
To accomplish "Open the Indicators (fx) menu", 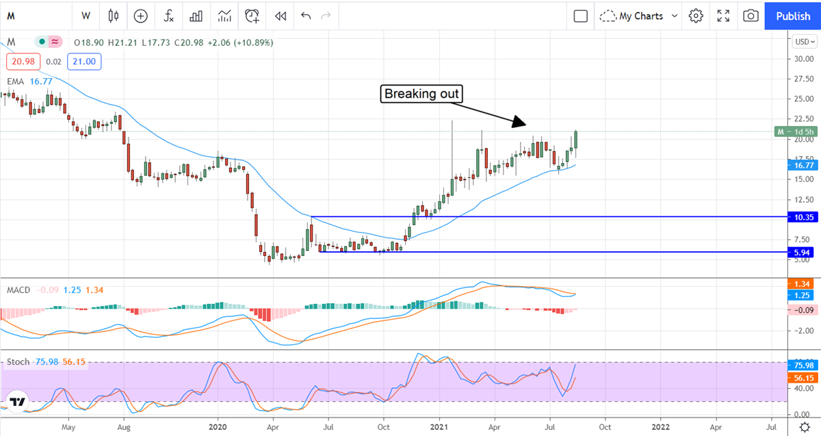I will pos(168,16).
